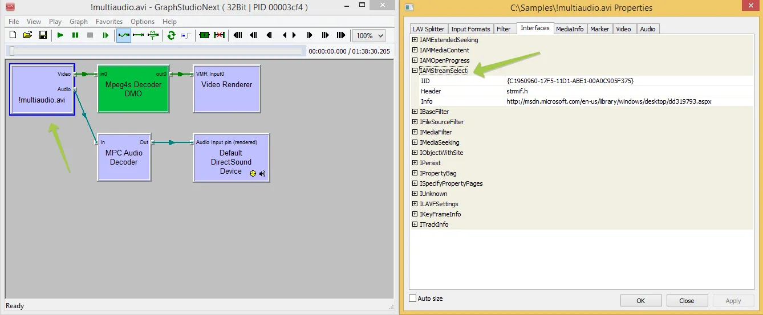Viewport: 763px width, 315px height.
Task: Save the graph with the floppy icon
Action: coord(42,35)
